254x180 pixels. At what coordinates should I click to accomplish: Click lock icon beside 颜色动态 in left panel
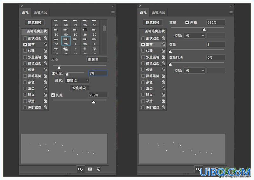pyautogui.click(x=45, y=63)
